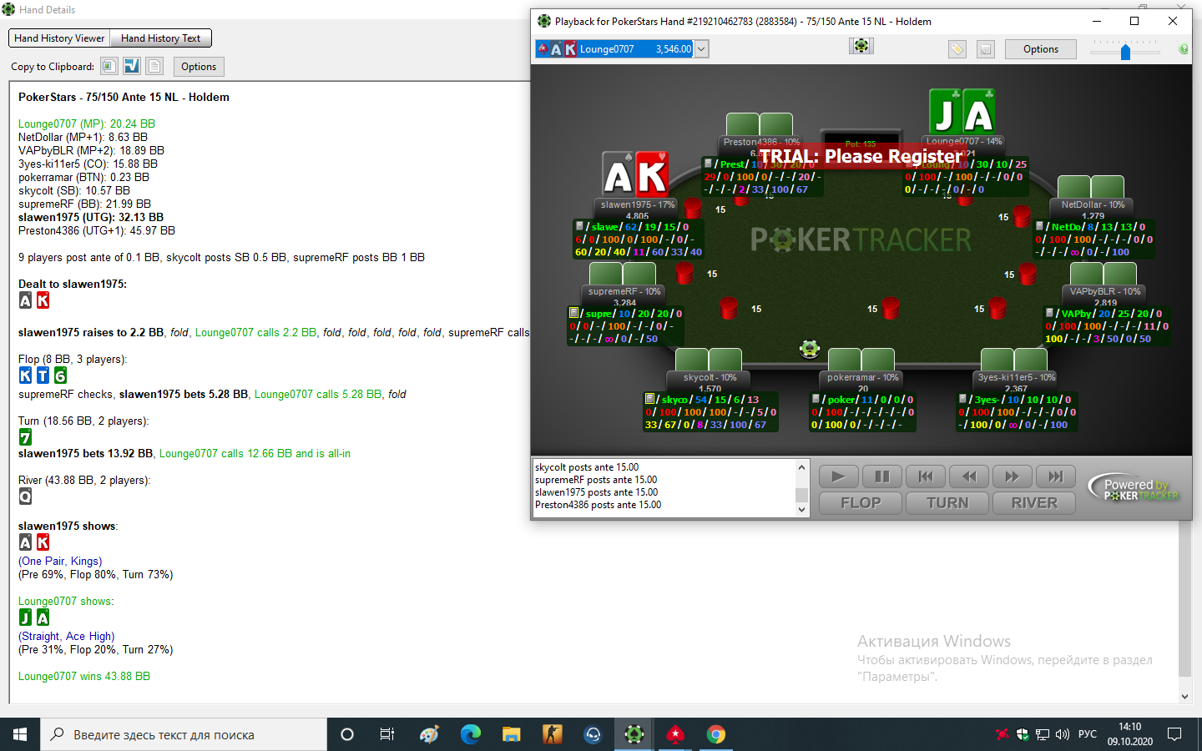Click the supremeRF player name plate

[624, 291]
